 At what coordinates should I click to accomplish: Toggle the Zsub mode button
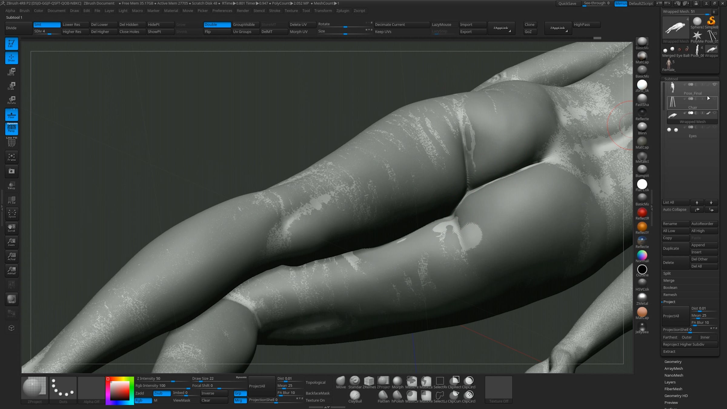[162, 393]
